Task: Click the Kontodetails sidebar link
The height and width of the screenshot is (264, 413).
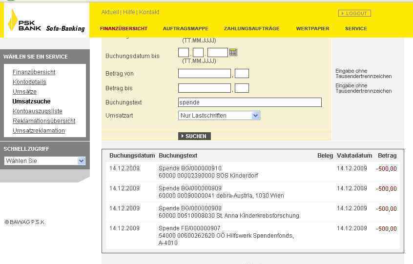Action: click(x=29, y=82)
